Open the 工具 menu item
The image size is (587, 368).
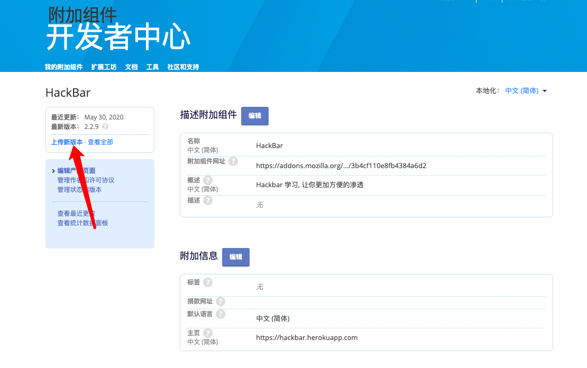tap(152, 67)
